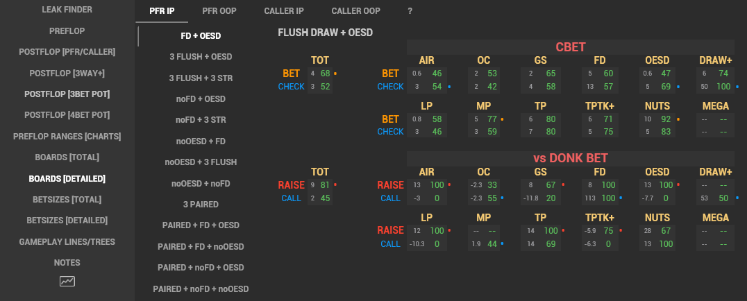This screenshot has height=301, width=747.
Task: Switch to the PFR OOP tab
Action: (219, 11)
